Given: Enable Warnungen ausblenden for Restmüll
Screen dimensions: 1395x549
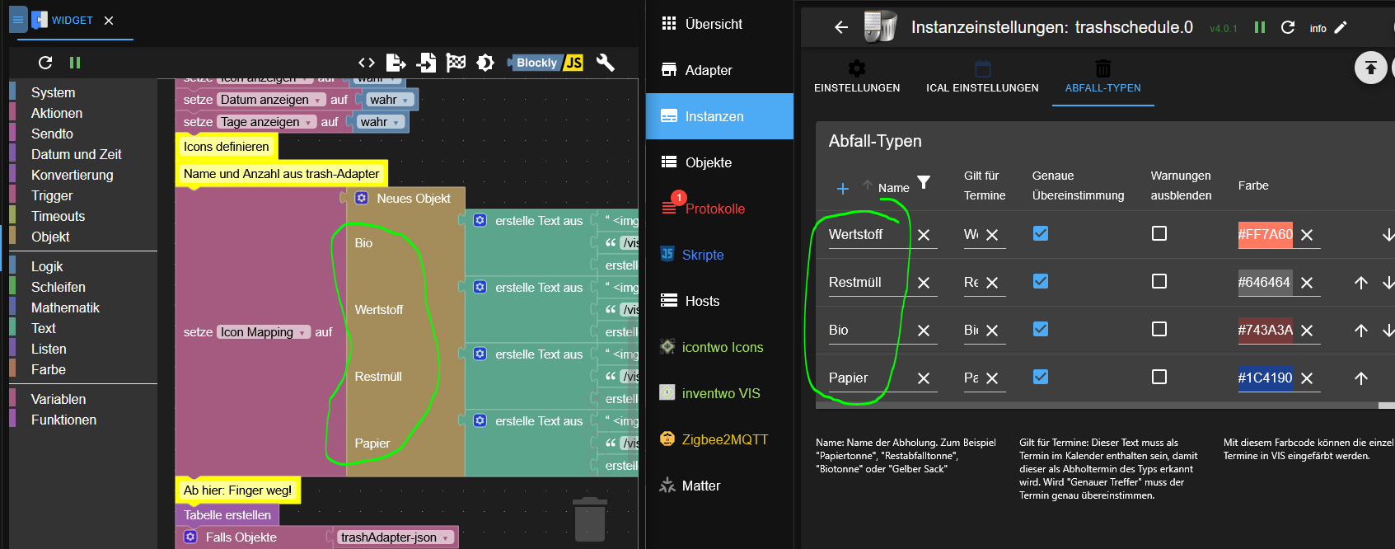Looking at the screenshot, I should click(1159, 281).
